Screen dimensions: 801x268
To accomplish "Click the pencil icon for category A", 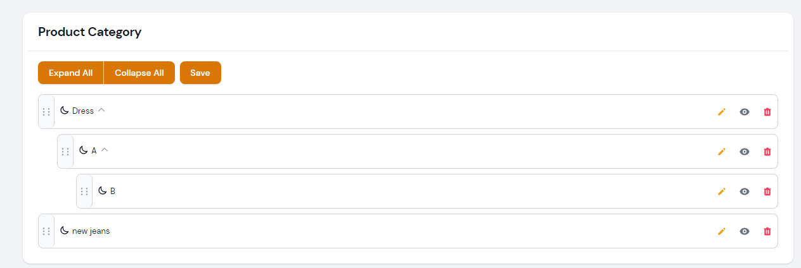I will coord(721,152).
